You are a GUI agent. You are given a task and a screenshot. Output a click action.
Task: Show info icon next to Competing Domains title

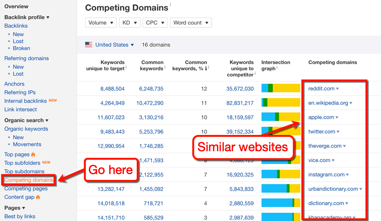[x=170, y=4]
